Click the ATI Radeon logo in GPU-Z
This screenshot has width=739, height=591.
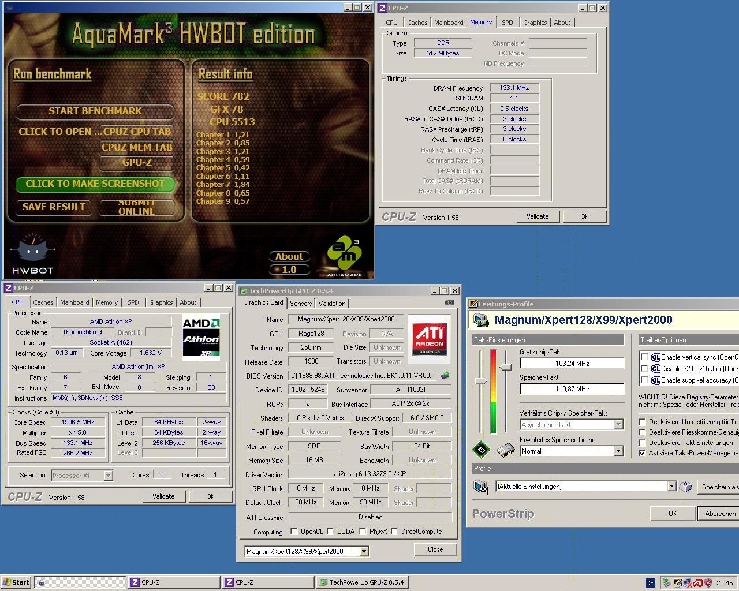point(430,339)
